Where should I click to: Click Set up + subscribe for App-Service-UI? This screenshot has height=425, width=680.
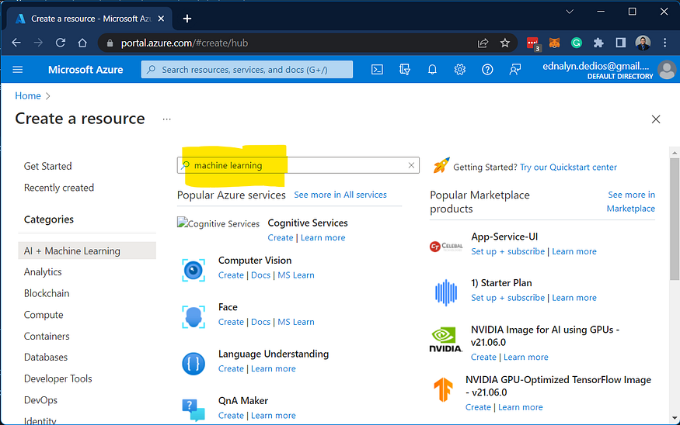(x=507, y=251)
